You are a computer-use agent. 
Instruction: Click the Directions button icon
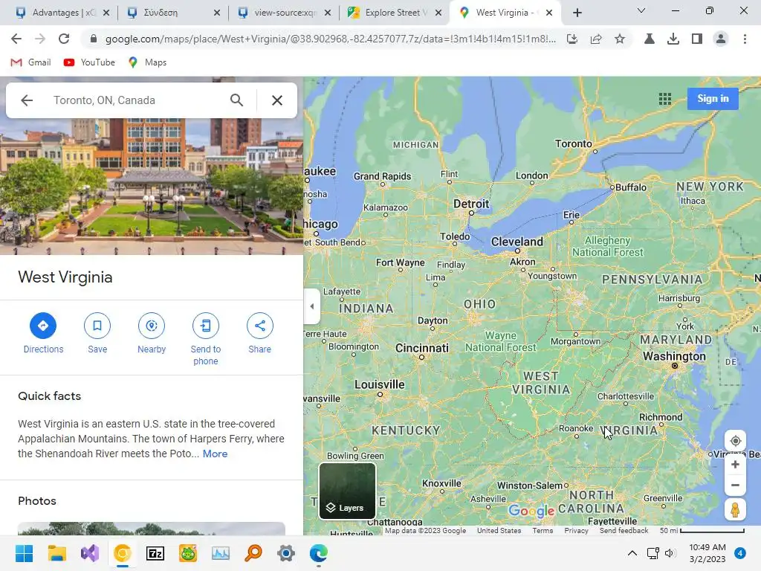[43, 326]
